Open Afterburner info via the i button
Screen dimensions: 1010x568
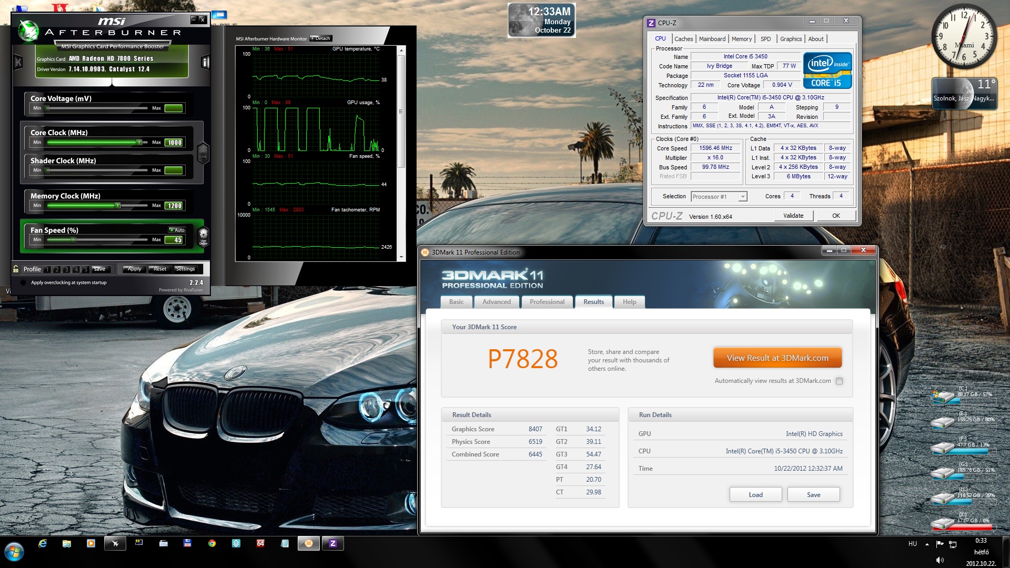click(205, 63)
